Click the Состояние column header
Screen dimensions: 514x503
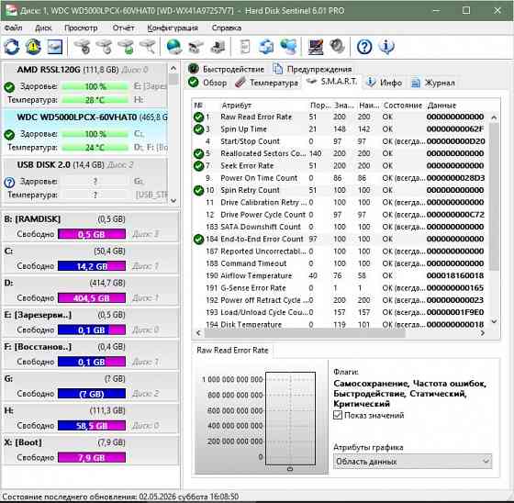coord(403,106)
